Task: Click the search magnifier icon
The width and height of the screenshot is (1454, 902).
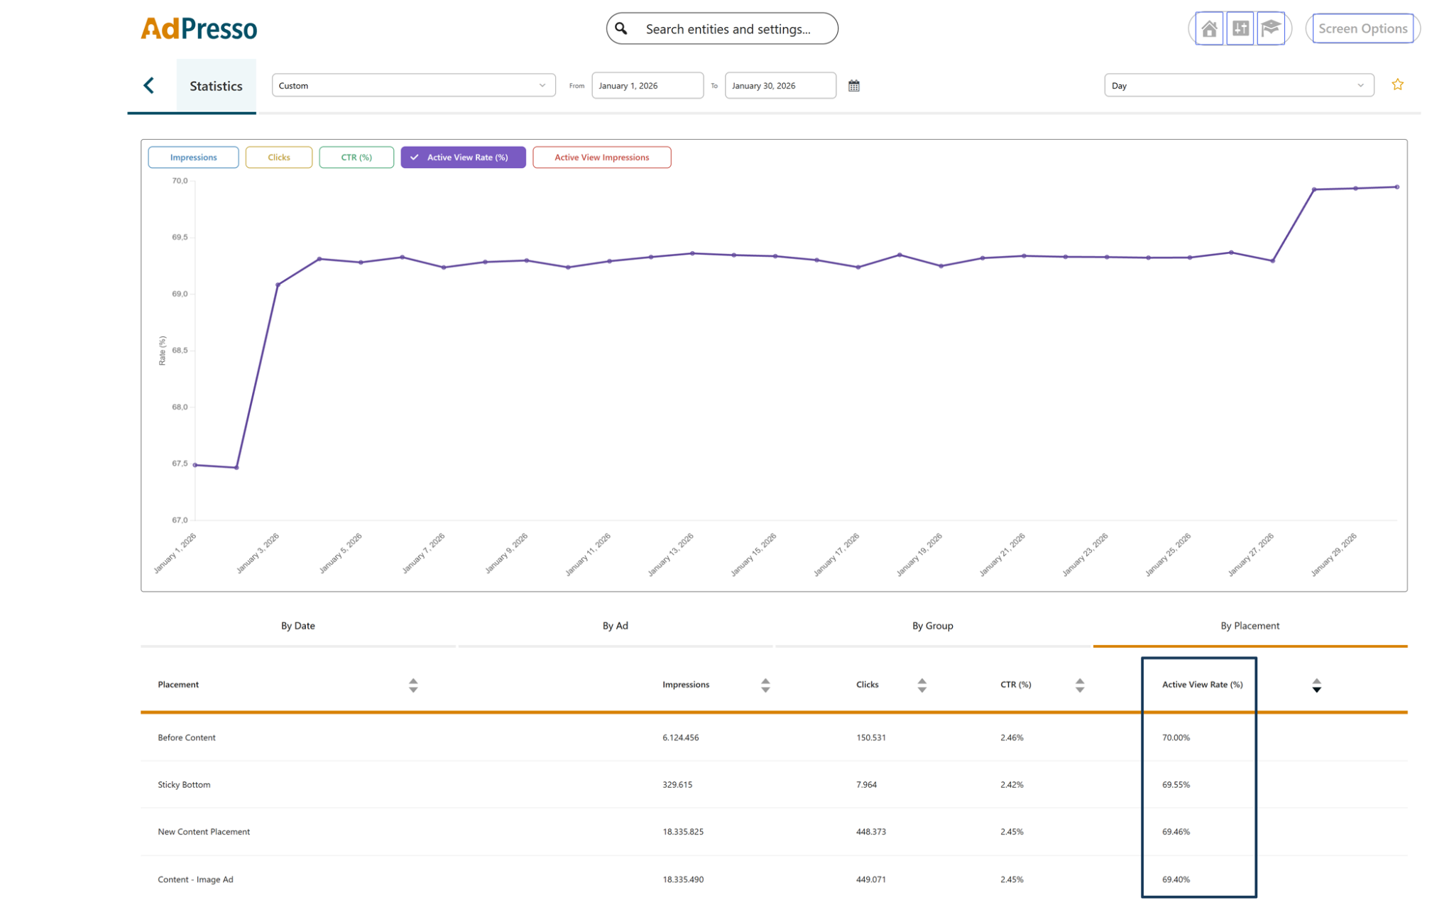Action: pos(621,28)
